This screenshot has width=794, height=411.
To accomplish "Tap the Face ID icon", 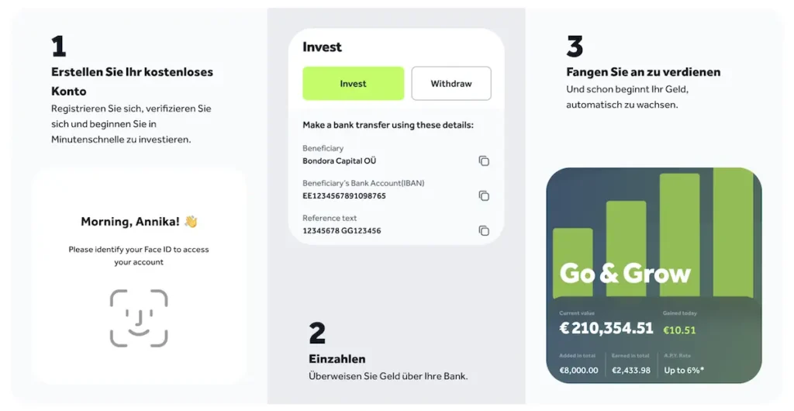I will tap(139, 318).
